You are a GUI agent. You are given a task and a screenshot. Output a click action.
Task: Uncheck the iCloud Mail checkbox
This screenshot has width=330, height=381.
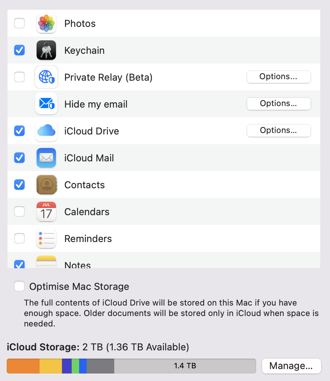point(19,158)
